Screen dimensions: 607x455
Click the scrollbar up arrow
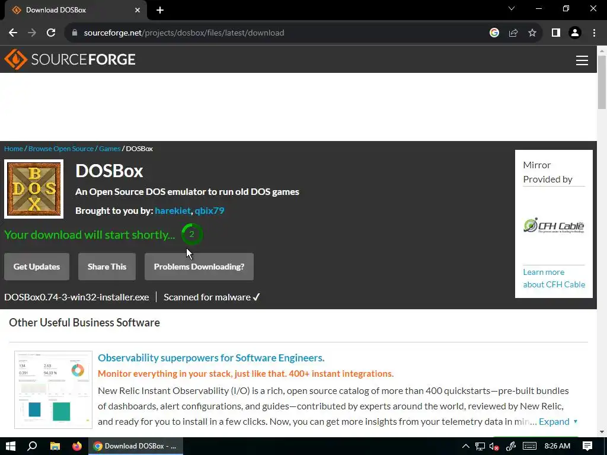602,50
